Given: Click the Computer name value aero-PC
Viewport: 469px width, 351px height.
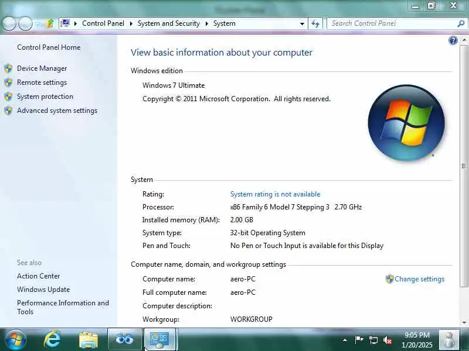Looking at the screenshot, I should coord(243,279).
